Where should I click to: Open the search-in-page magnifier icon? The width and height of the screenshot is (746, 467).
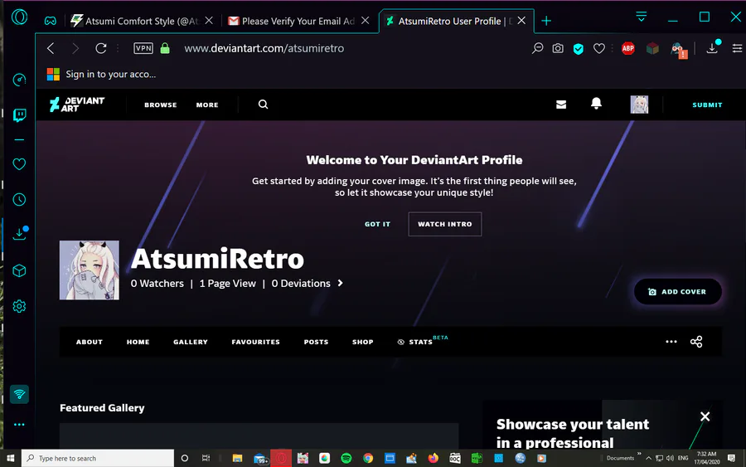pyautogui.click(x=537, y=48)
